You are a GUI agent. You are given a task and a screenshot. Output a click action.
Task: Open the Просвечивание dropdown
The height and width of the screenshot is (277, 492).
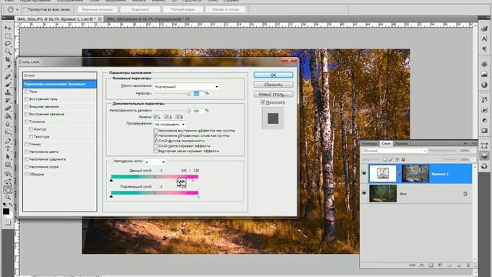tap(169, 124)
